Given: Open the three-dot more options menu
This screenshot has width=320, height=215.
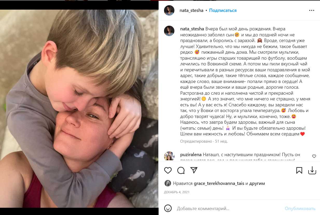Looking at the screenshot, I should click(312, 11).
